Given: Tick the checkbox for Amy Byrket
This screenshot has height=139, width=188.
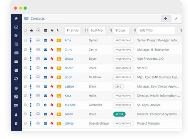Looking at the screenshot, I should (x=25, y=40).
